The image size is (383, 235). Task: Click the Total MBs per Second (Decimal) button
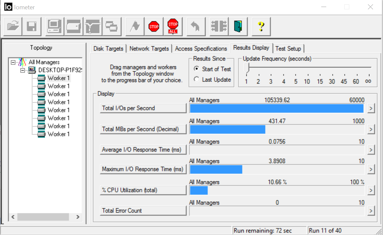click(143, 129)
